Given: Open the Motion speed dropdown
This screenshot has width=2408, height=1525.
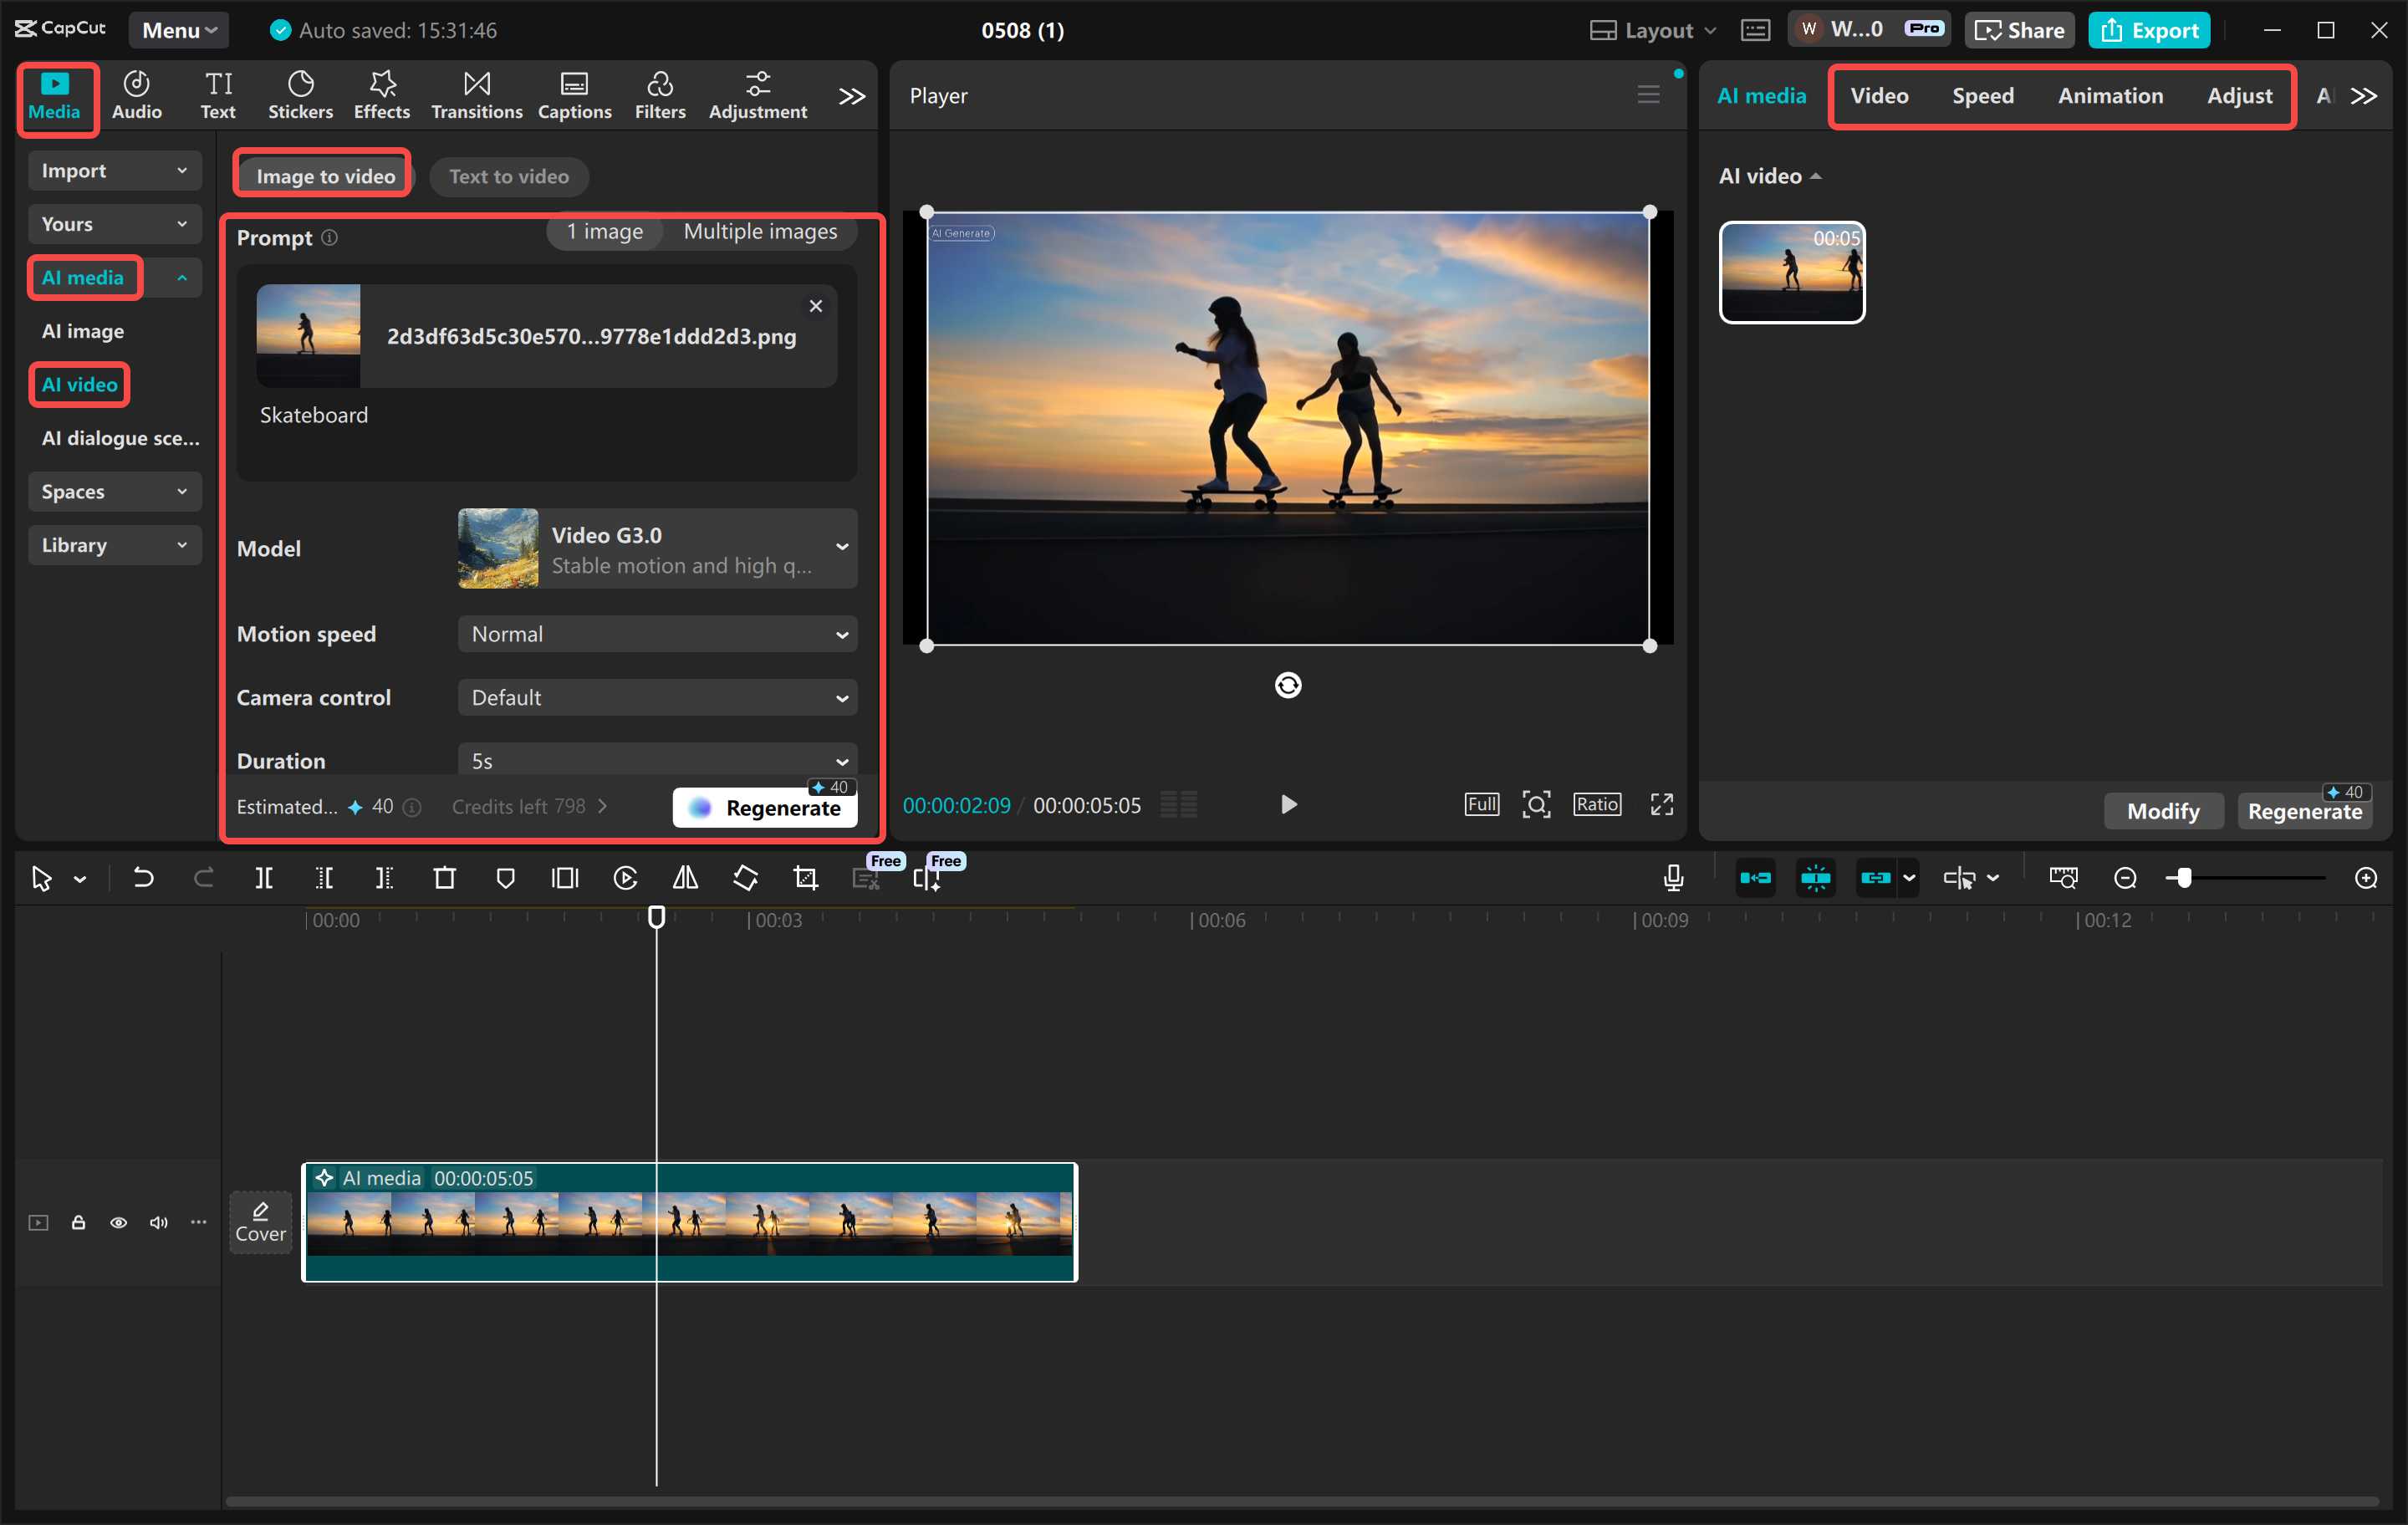Looking at the screenshot, I should pos(656,633).
